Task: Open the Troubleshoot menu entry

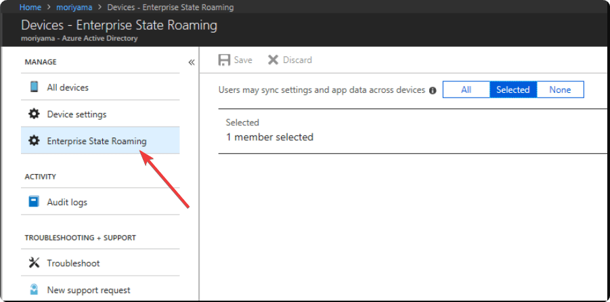Action: [x=100, y=263]
